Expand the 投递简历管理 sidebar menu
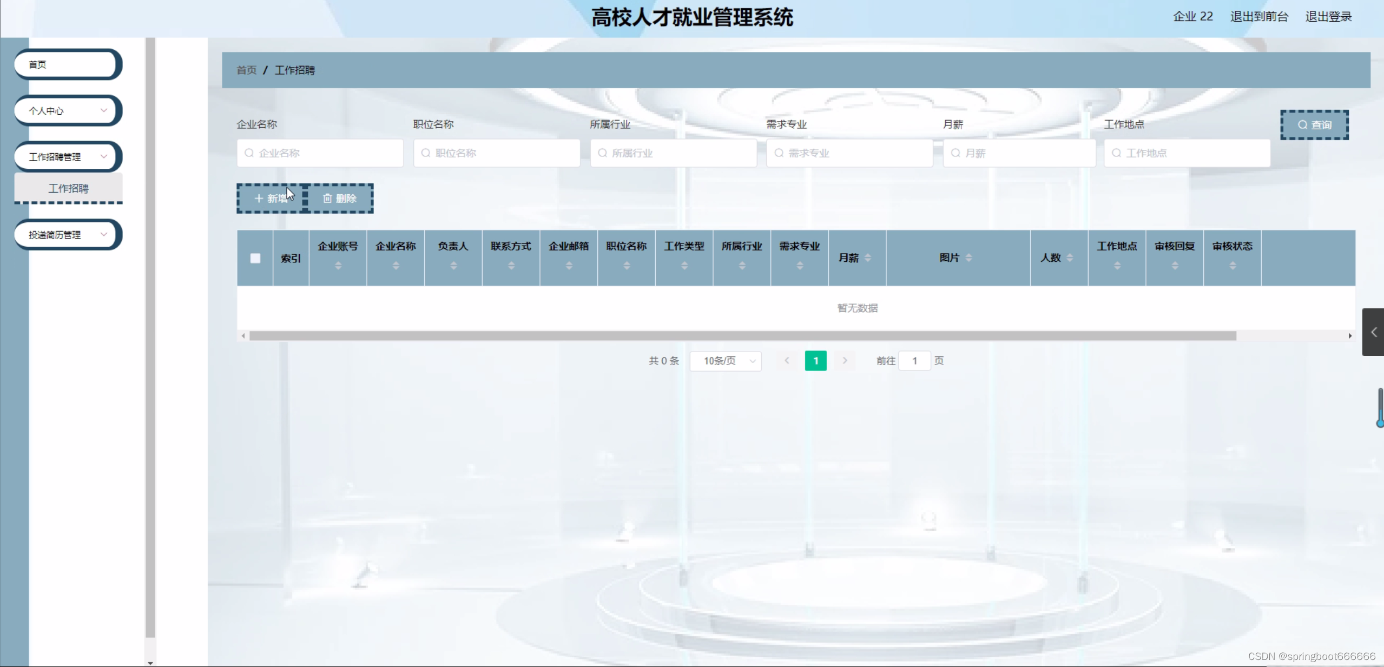This screenshot has width=1384, height=667. pos(68,235)
